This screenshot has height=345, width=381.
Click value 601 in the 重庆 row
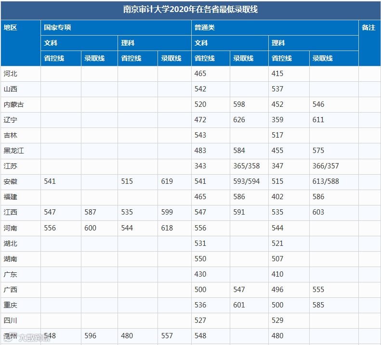[x=239, y=305]
